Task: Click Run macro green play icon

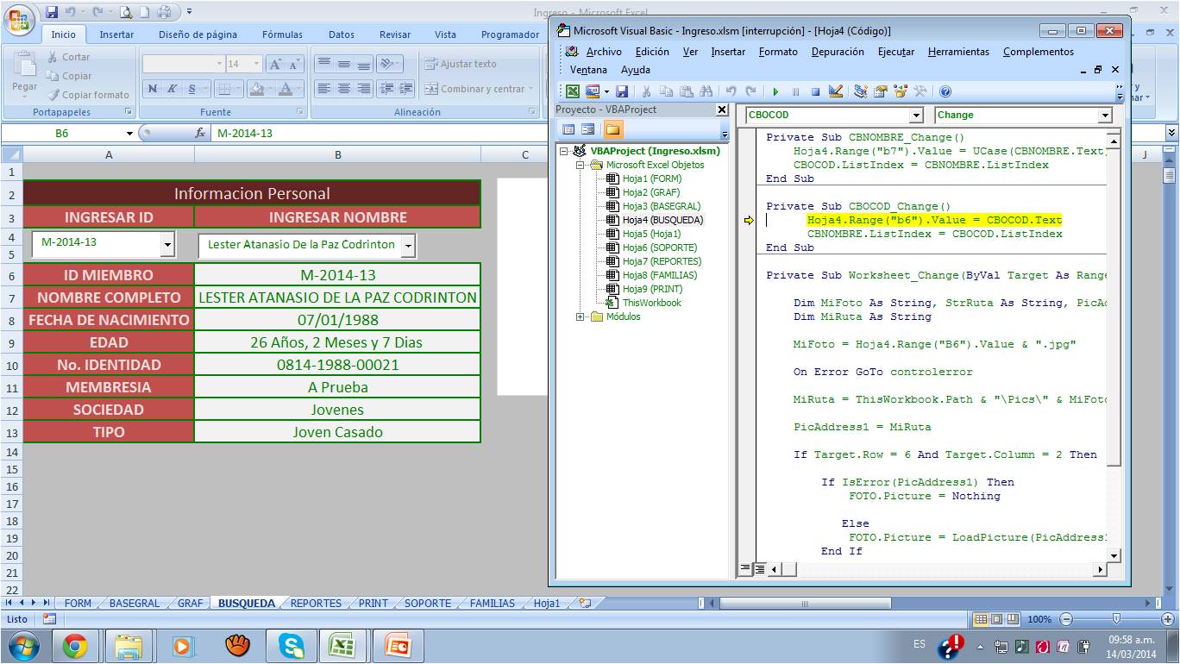Action: click(x=775, y=91)
